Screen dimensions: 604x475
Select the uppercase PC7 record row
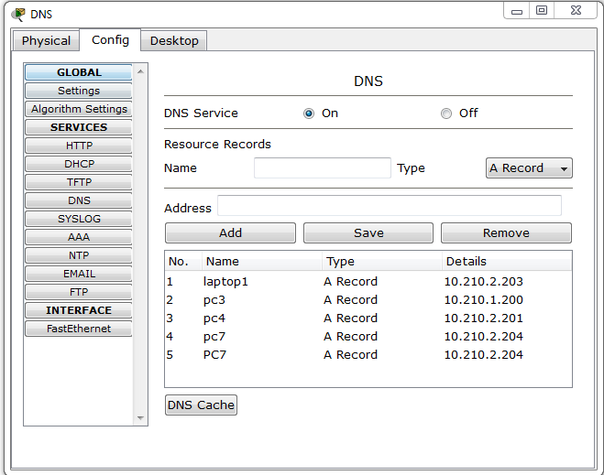[x=368, y=354]
